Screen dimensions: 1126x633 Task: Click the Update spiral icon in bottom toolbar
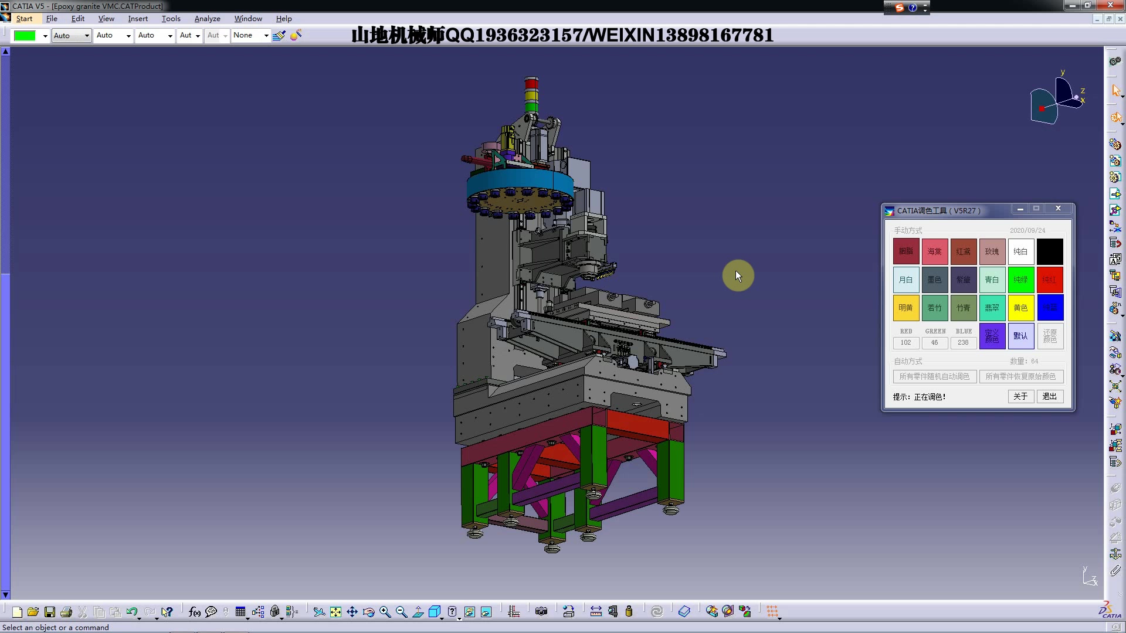click(x=657, y=612)
